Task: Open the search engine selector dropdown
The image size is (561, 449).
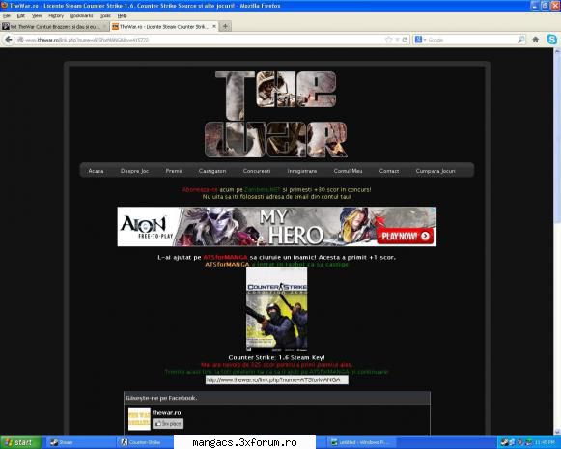Action: click(x=420, y=40)
